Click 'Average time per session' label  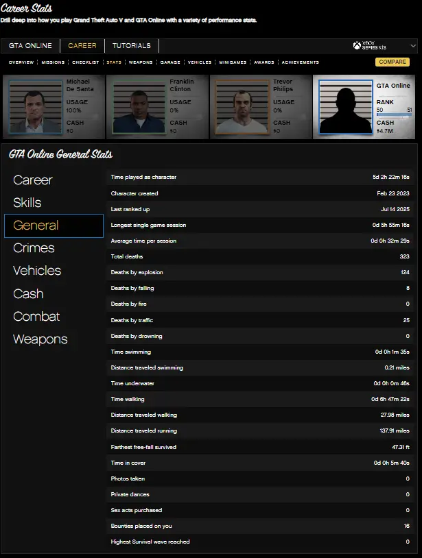[x=143, y=241]
